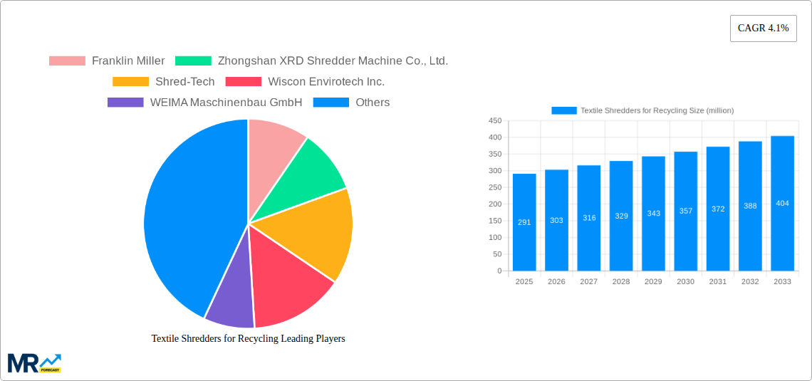This screenshot has width=812, height=381.
Task: Click the Shred-Tech orange legend swatch
Action: tap(130, 82)
